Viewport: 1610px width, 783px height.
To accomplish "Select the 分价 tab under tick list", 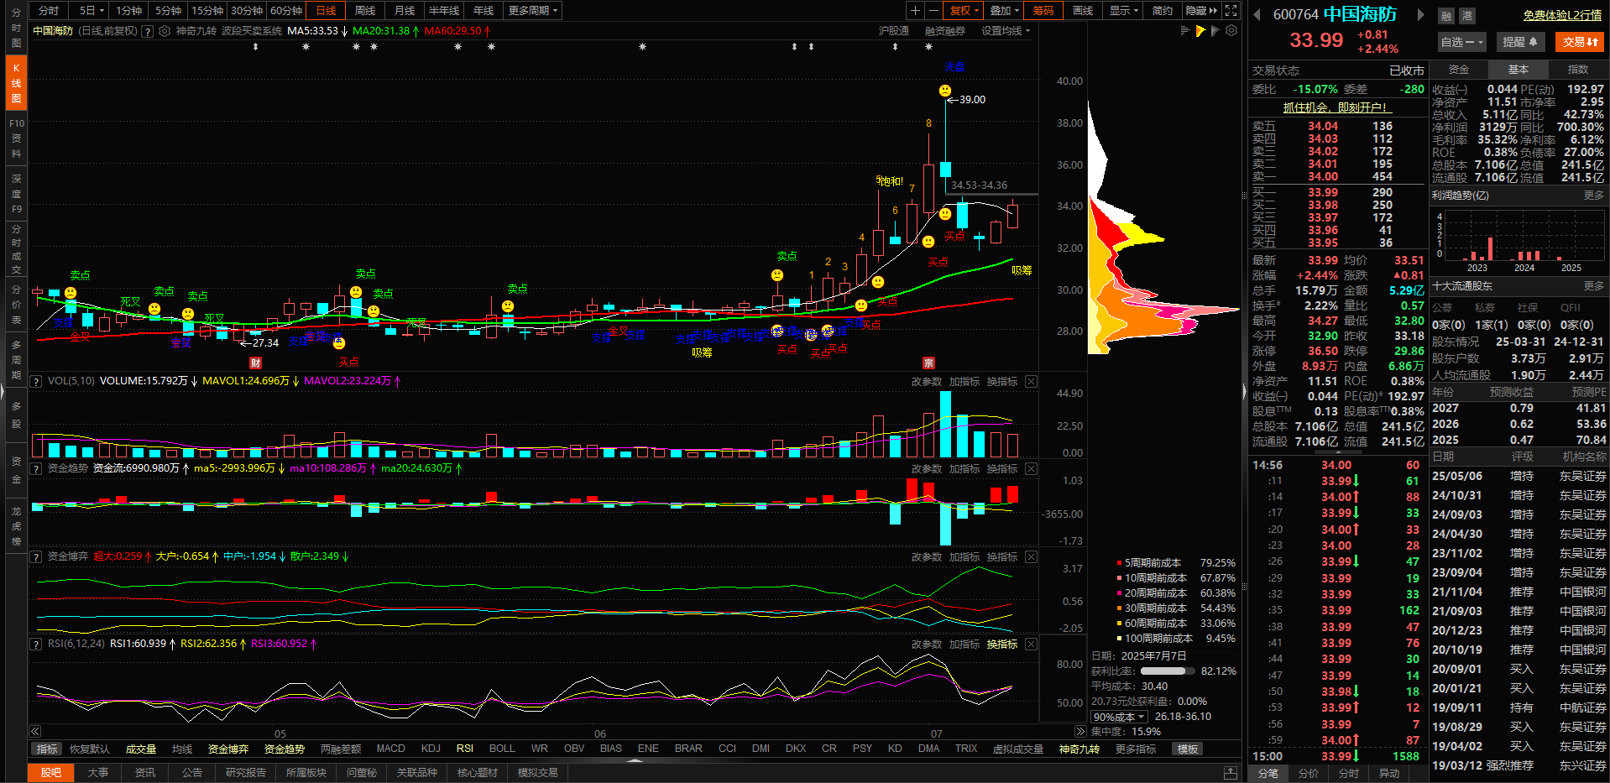I will pyautogui.click(x=1308, y=773).
